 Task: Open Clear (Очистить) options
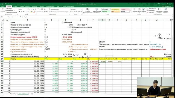151,12
